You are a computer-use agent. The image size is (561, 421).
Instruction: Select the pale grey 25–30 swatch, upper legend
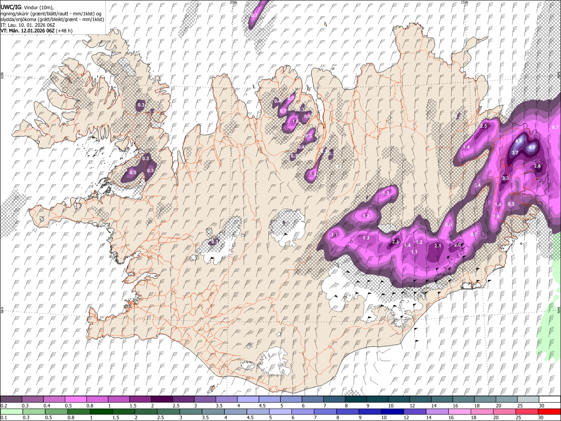click(528, 399)
